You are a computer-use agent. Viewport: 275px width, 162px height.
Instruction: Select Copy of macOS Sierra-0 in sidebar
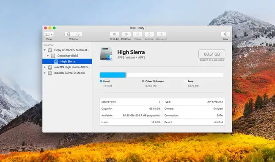coord(67,50)
